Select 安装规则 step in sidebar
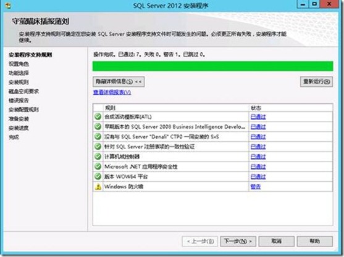The height and width of the screenshot is (257, 344). pos(19,83)
